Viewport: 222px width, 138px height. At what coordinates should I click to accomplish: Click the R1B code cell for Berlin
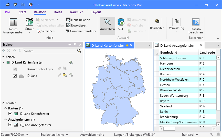[207, 112]
